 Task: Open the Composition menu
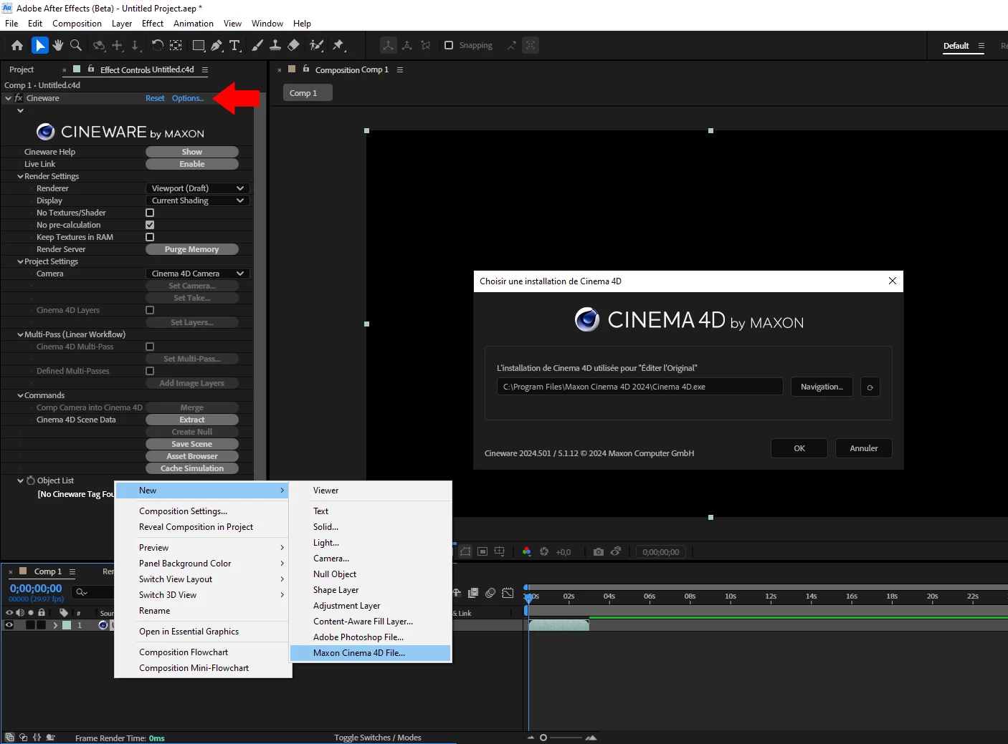click(x=77, y=24)
